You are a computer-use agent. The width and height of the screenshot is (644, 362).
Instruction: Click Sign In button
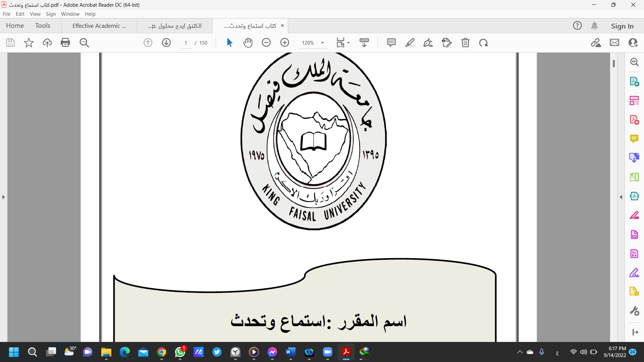[622, 26]
